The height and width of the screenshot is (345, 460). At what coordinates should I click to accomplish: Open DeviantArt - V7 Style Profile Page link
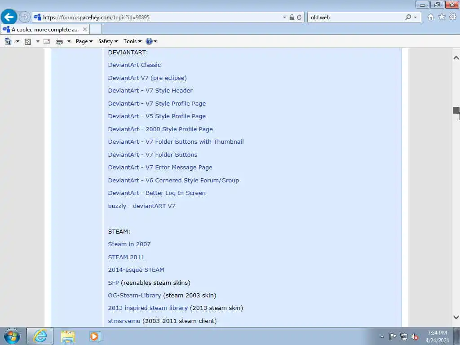[x=157, y=104]
